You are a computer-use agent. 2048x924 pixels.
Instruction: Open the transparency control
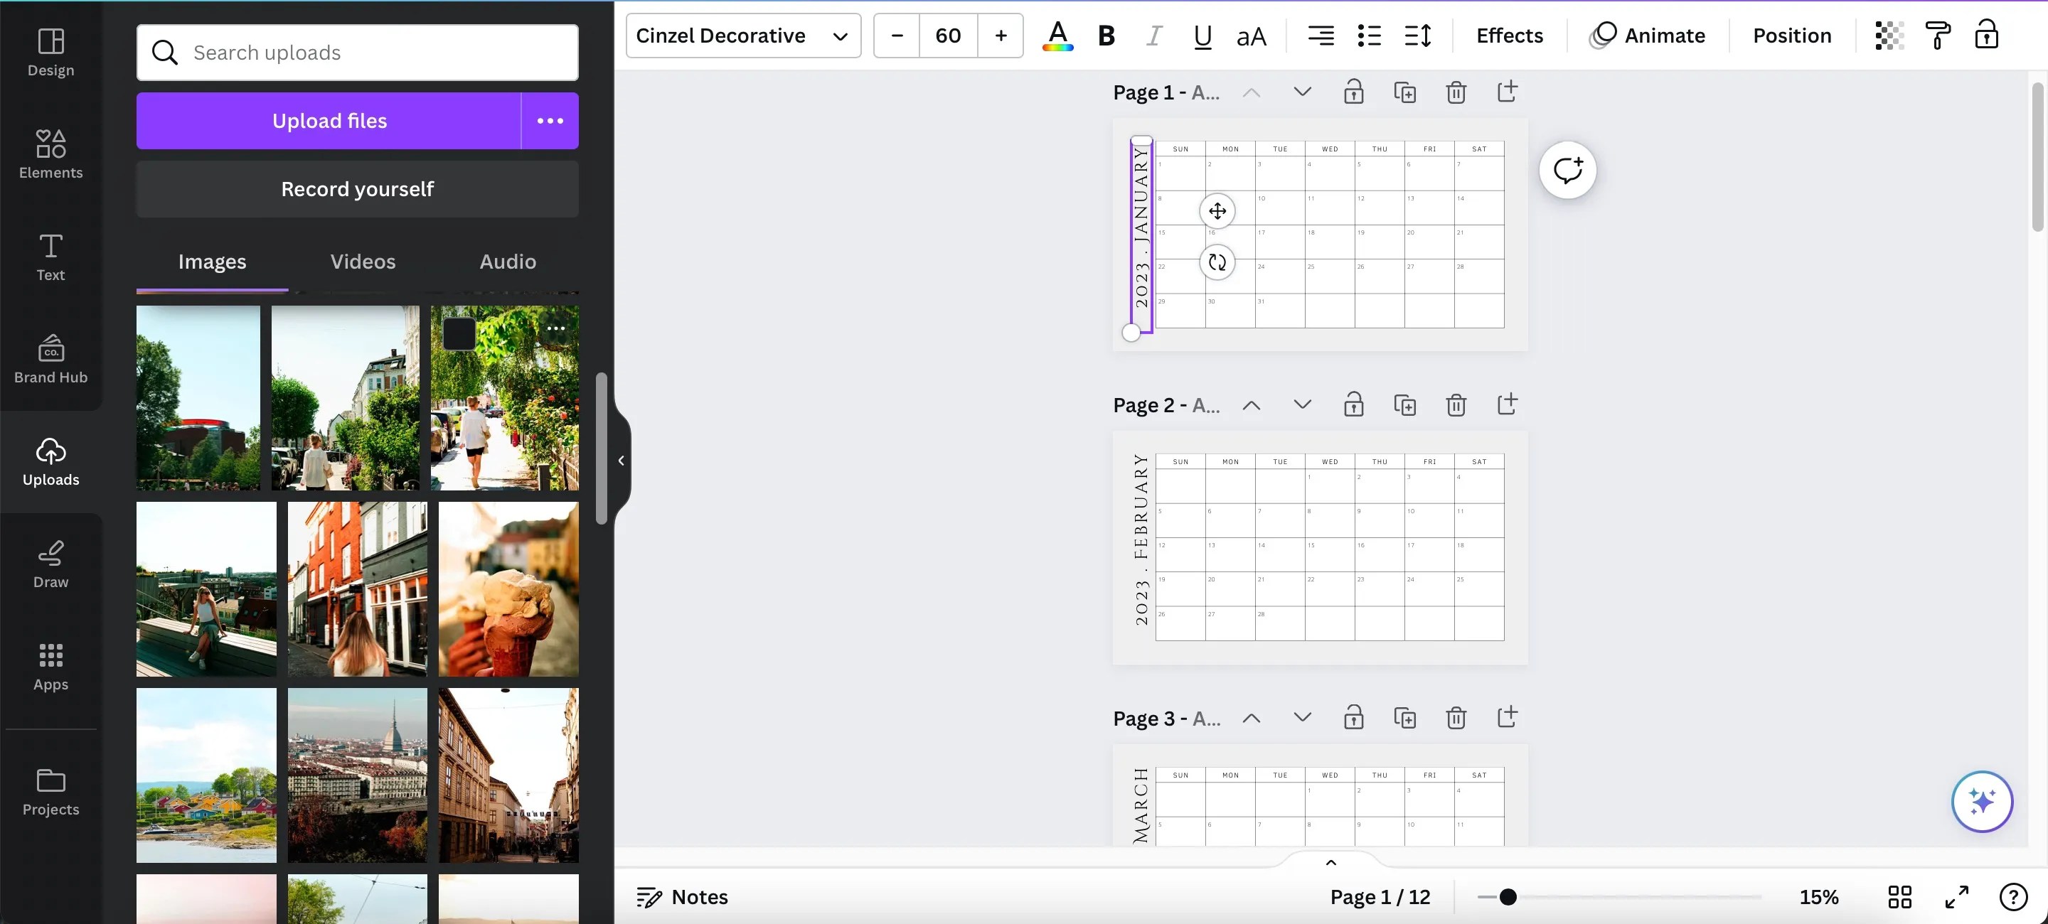coord(1889,35)
